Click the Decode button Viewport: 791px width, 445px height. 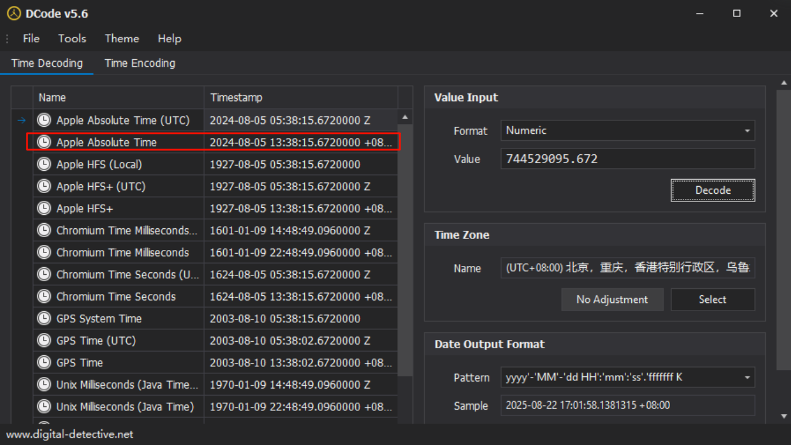point(713,190)
